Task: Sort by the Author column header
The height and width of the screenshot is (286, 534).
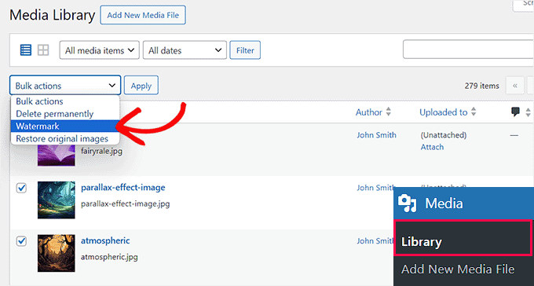Action: 369,112
